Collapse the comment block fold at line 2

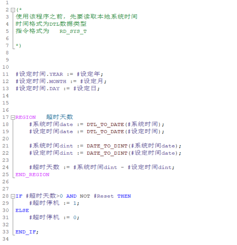point(13,10)
